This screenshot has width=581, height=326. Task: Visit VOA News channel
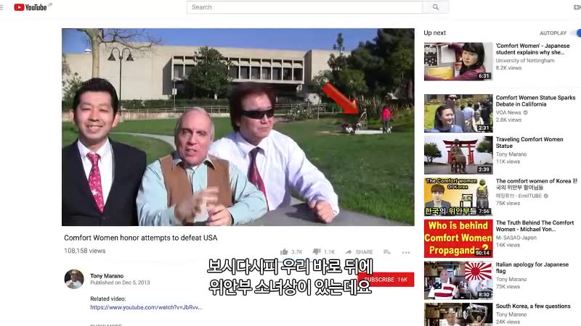[508, 112]
